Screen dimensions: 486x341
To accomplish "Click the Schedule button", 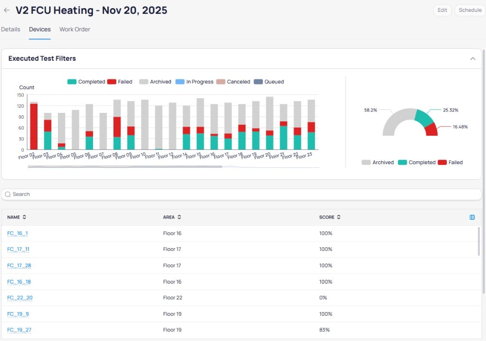I will (x=470, y=10).
